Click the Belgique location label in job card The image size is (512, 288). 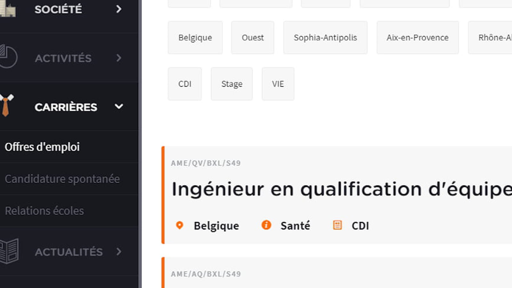pos(216,226)
